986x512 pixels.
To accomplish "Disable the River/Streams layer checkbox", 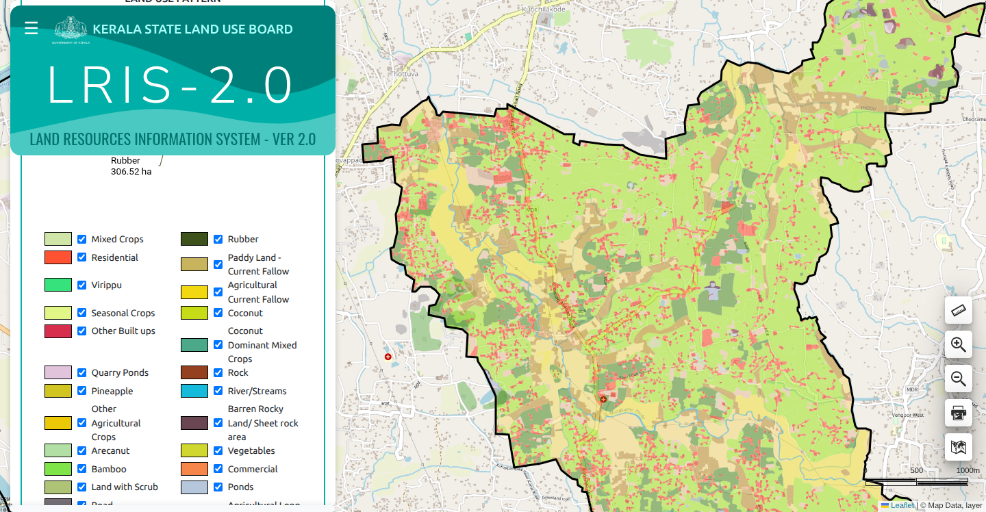I will coord(218,391).
